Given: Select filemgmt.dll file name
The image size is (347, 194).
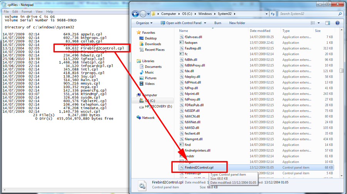Looking at the screenshot, I should (194, 139).
